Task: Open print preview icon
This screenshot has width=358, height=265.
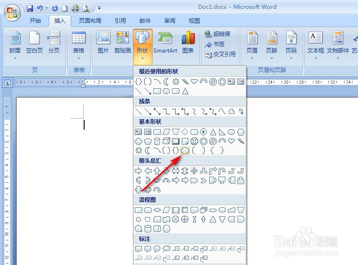Action: pyautogui.click(x=86, y=8)
